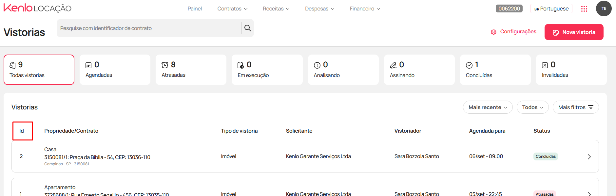Select the Todas vistorias filter card
The image size is (616, 196).
click(x=39, y=70)
